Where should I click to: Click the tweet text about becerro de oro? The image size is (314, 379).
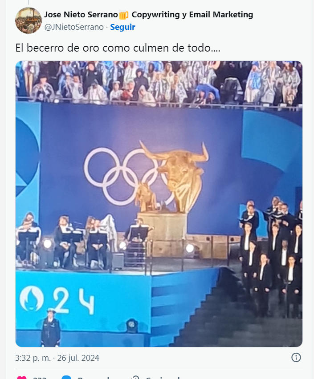(118, 48)
